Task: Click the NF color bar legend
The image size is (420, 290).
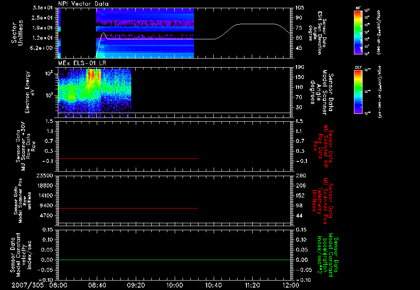Action: [x=358, y=32]
